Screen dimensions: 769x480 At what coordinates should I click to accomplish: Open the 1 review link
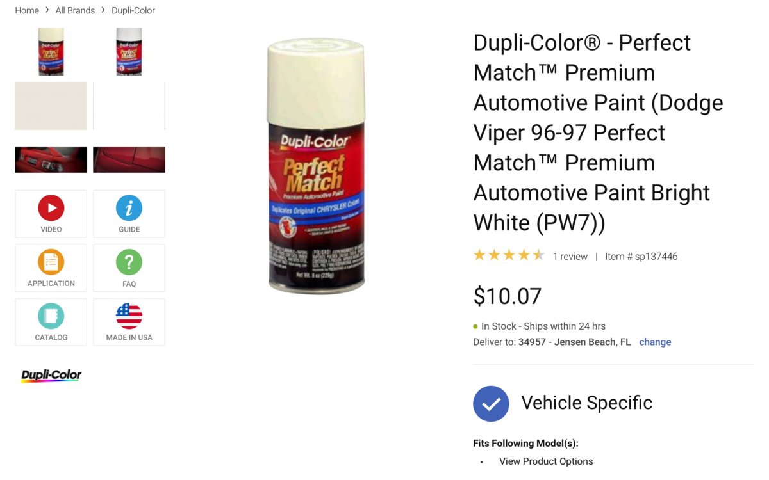pyautogui.click(x=570, y=256)
